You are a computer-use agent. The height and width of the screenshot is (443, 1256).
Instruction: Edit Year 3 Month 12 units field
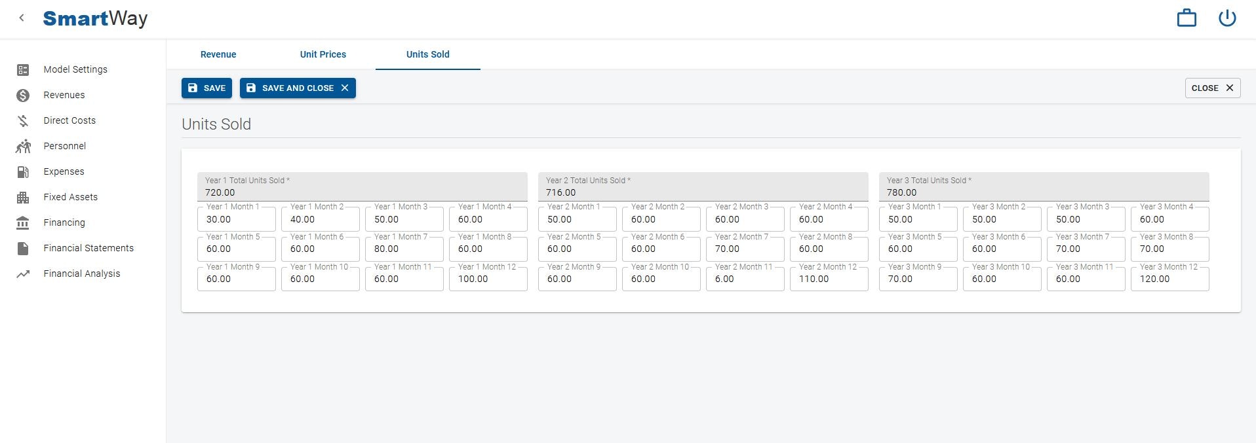[1170, 279]
